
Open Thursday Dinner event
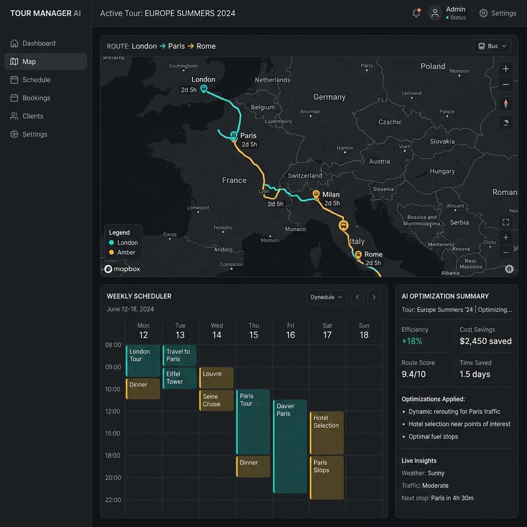pos(253,466)
